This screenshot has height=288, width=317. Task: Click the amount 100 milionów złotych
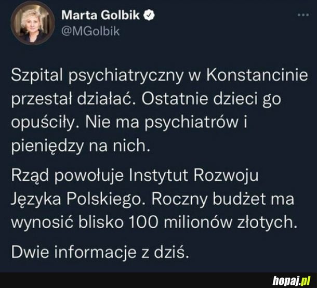point(213,222)
